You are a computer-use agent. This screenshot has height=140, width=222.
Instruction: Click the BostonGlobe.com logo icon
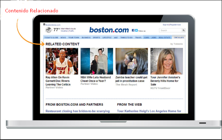click(44, 24)
